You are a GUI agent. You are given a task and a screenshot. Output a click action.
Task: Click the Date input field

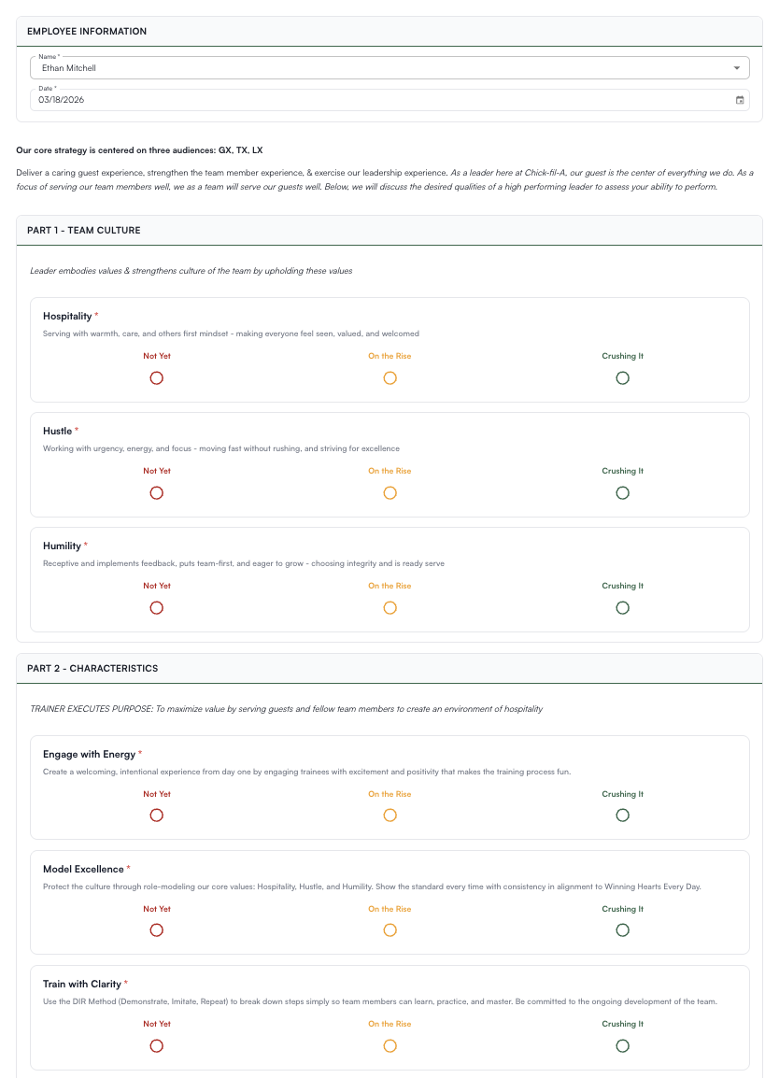(x=374, y=100)
